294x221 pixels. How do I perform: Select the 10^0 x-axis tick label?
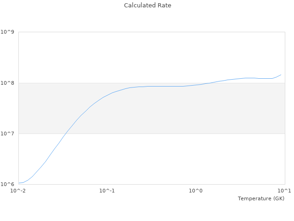coord(196,191)
